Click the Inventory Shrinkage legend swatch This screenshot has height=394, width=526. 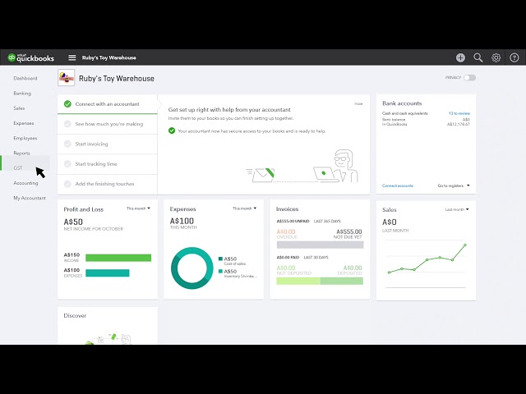[220, 271]
